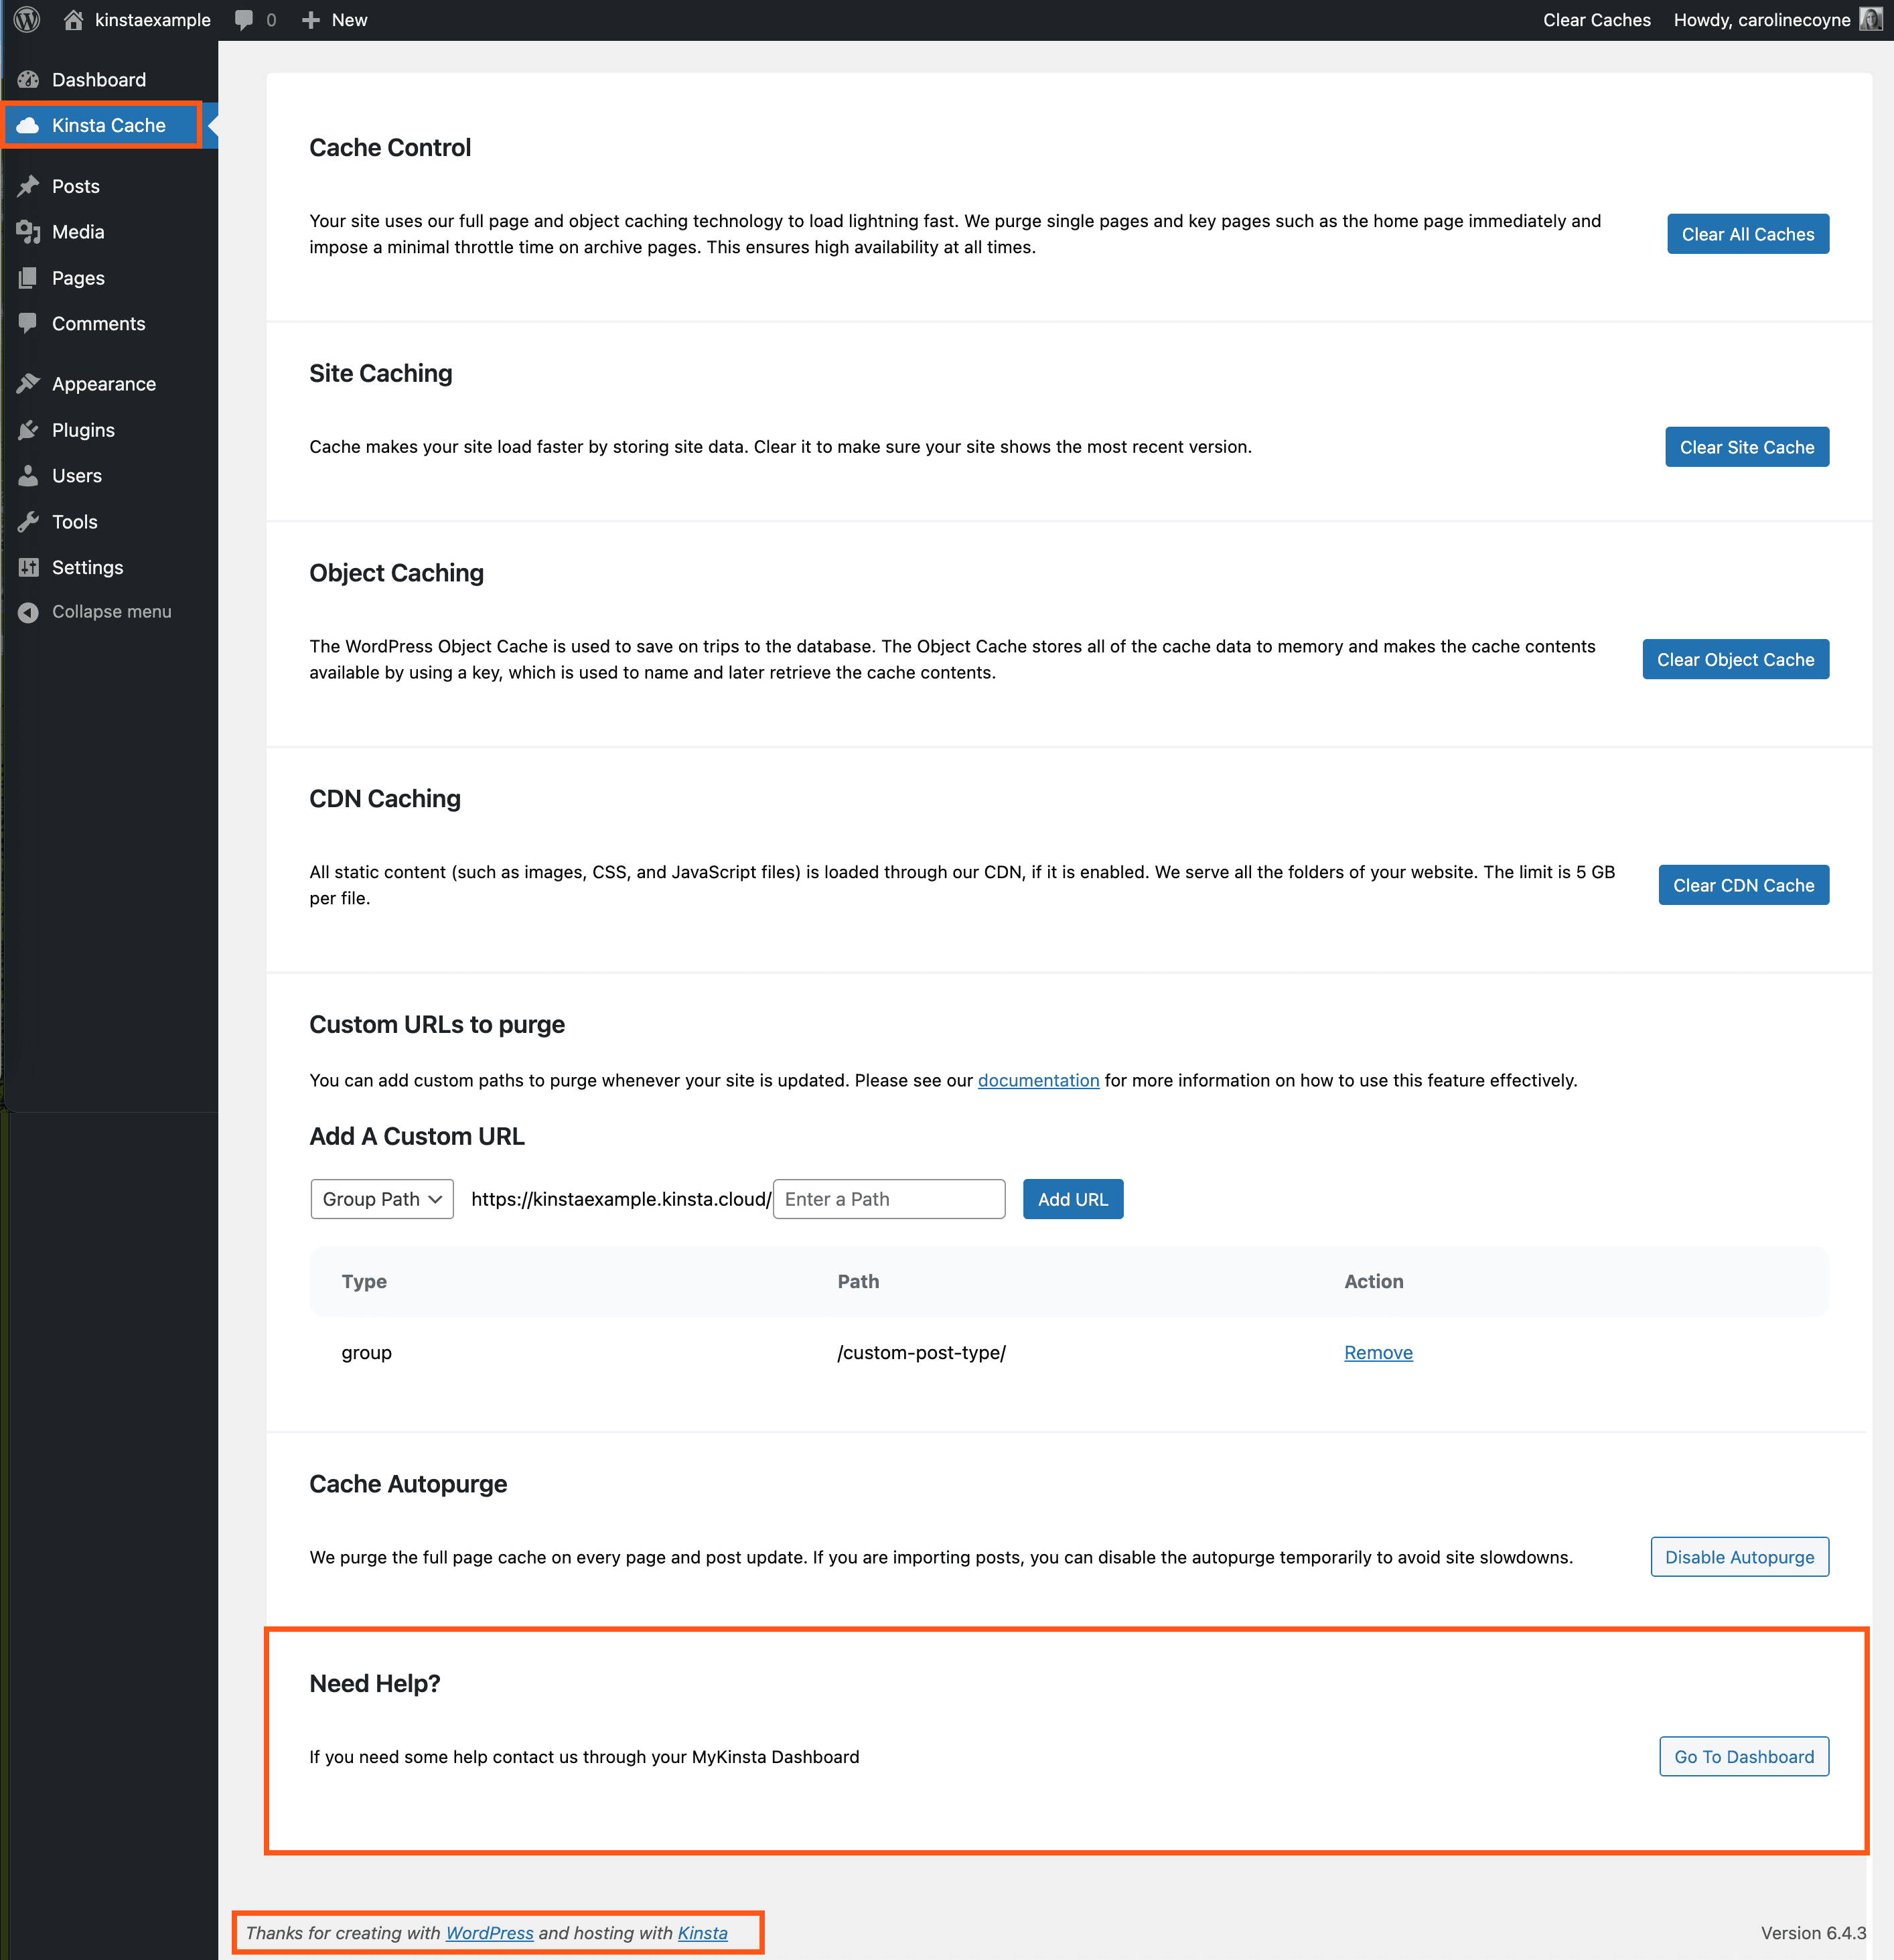Image resolution: width=1894 pixels, height=1960 pixels.
Task: Click the Settings sidebar icon
Action: point(28,565)
